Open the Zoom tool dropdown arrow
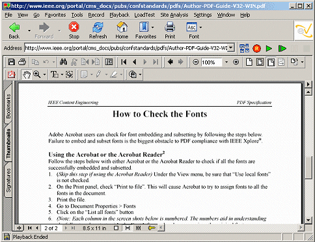Image resolution: width=315 pixels, height=242 pixels. coord(44,75)
